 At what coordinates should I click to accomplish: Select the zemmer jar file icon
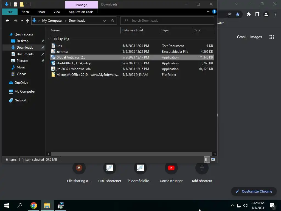point(53,51)
